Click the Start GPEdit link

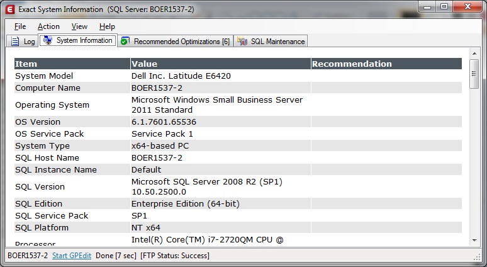pos(72,256)
